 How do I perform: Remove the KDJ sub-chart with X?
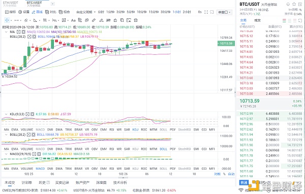click(x=33, y=114)
